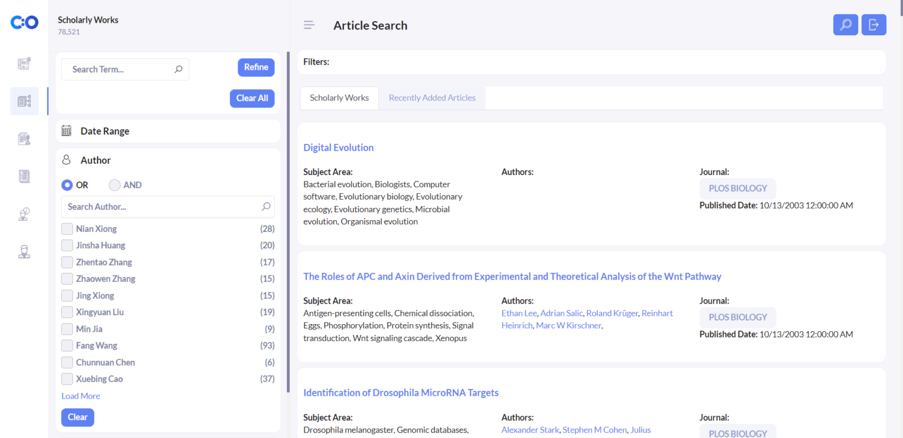Image resolution: width=903 pixels, height=438 pixels.
Task: Click the CO logo icon
Action: click(x=24, y=22)
